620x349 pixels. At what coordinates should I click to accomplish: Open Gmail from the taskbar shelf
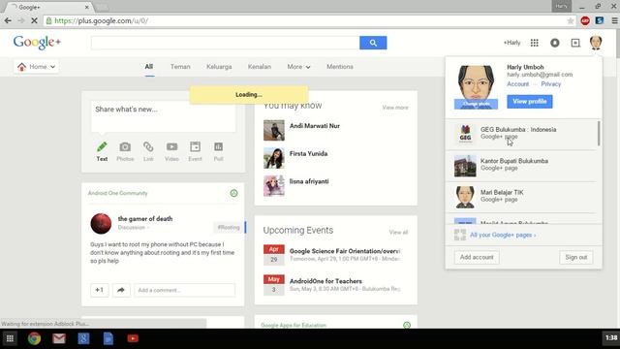[59, 338]
